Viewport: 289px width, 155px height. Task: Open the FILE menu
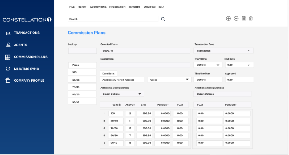pos(72,7)
